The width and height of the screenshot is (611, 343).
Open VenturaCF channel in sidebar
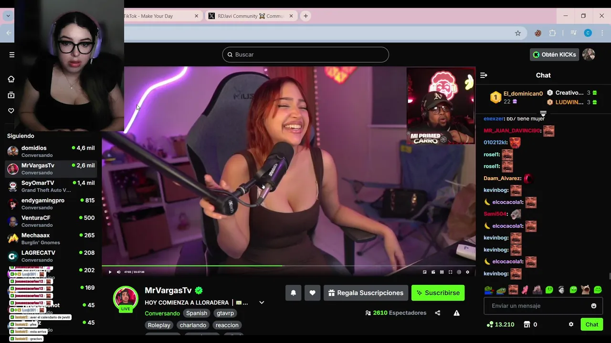[51, 221]
